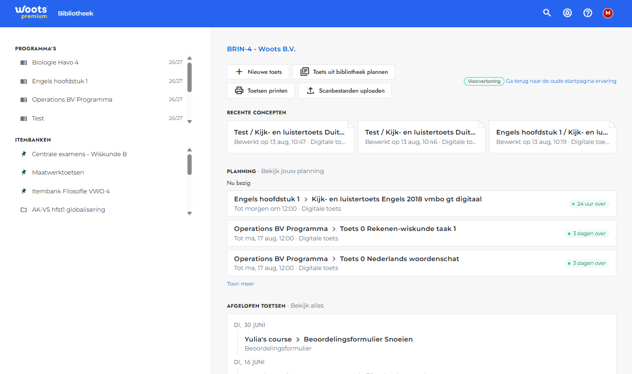
Task: Click the upload icon on Scanbestanden uploaden
Action: coord(310,91)
